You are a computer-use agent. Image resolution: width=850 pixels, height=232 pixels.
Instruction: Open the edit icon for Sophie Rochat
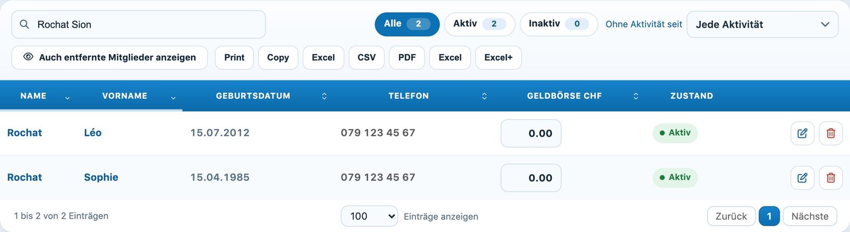(x=802, y=178)
